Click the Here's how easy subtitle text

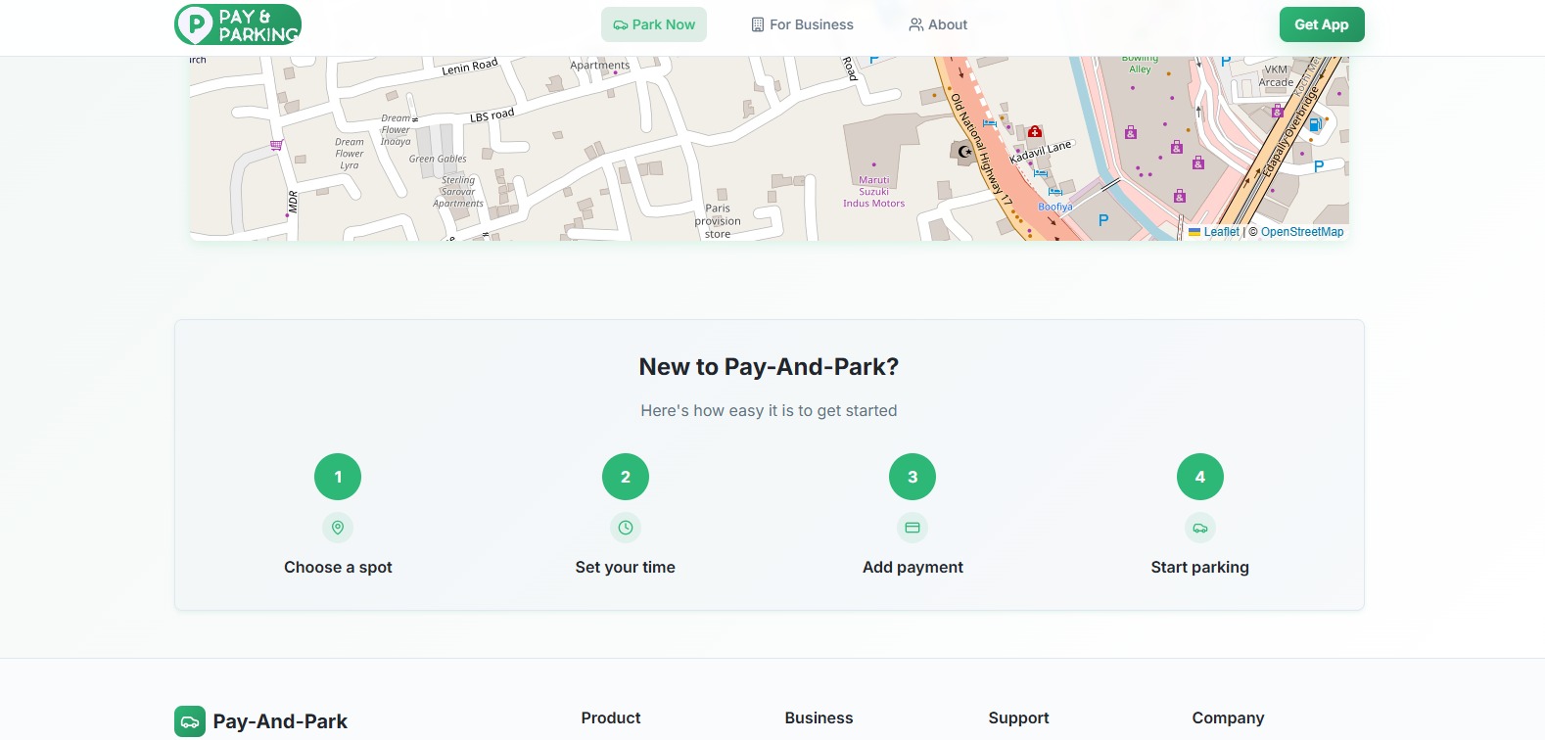[769, 411]
